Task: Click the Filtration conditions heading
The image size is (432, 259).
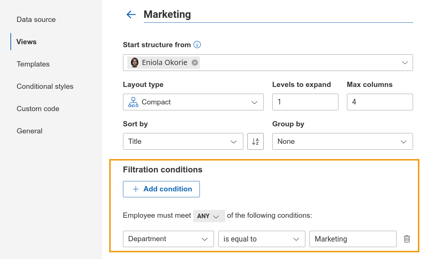Action: (163, 170)
